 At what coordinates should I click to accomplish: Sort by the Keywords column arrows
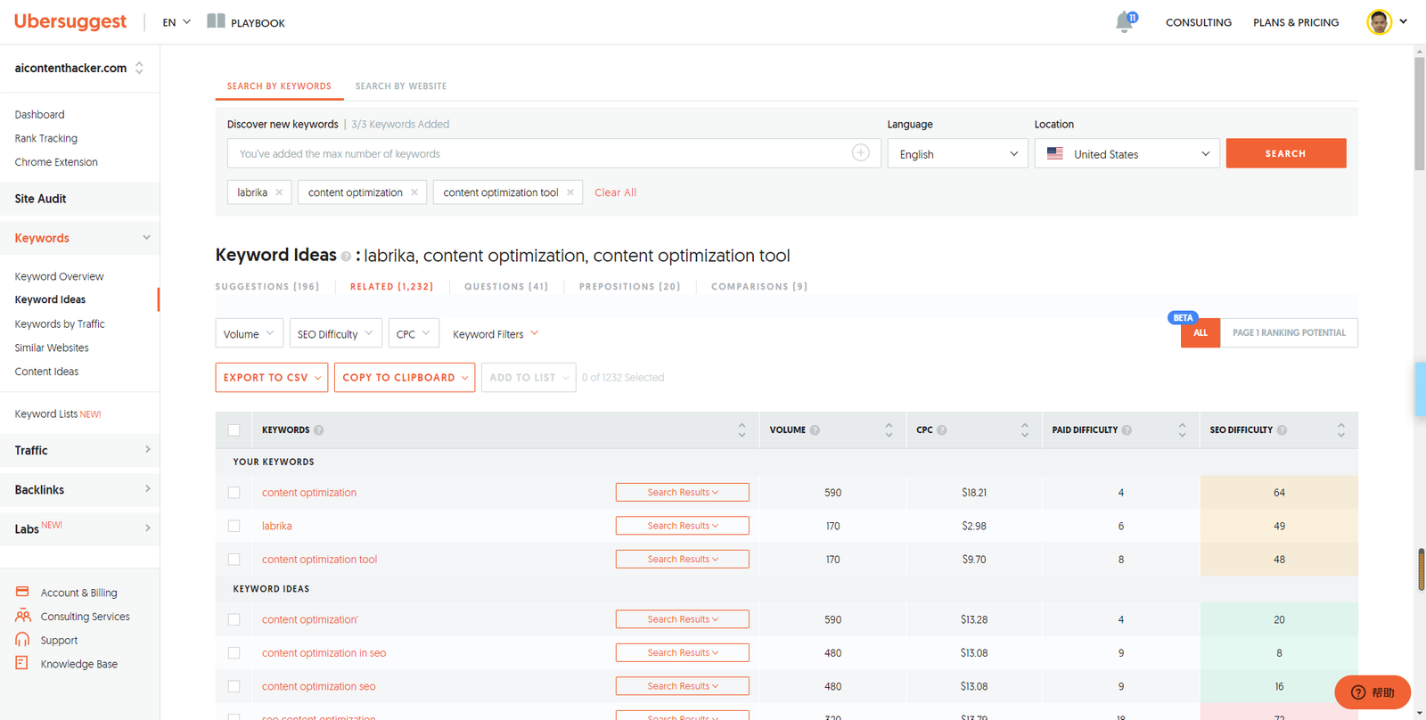click(x=742, y=430)
